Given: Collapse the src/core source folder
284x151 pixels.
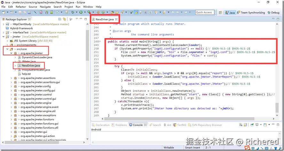Looking at the screenshot, I should (x=7, y=49).
